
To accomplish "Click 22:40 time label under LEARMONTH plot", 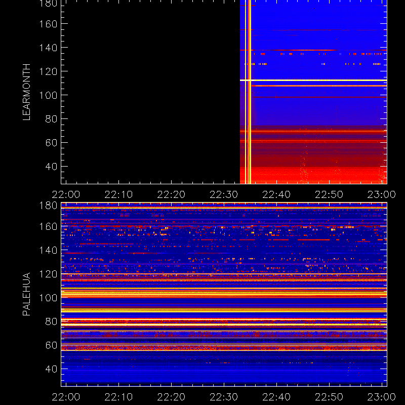I will (x=276, y=194).
